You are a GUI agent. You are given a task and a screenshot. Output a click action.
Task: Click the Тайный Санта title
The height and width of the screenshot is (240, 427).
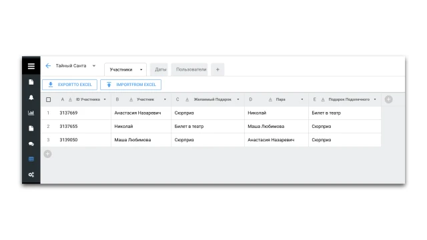[x=71, y=66]
